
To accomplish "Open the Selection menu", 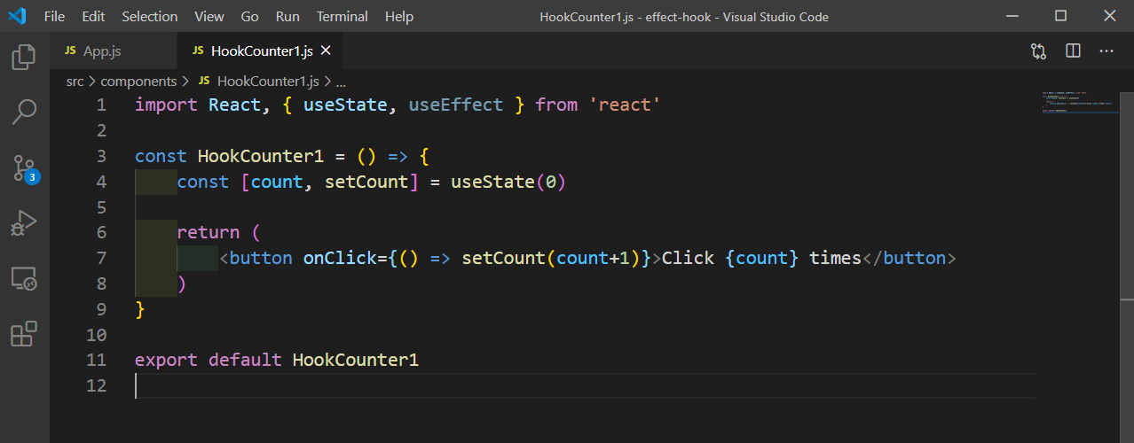I will (150, 16).
